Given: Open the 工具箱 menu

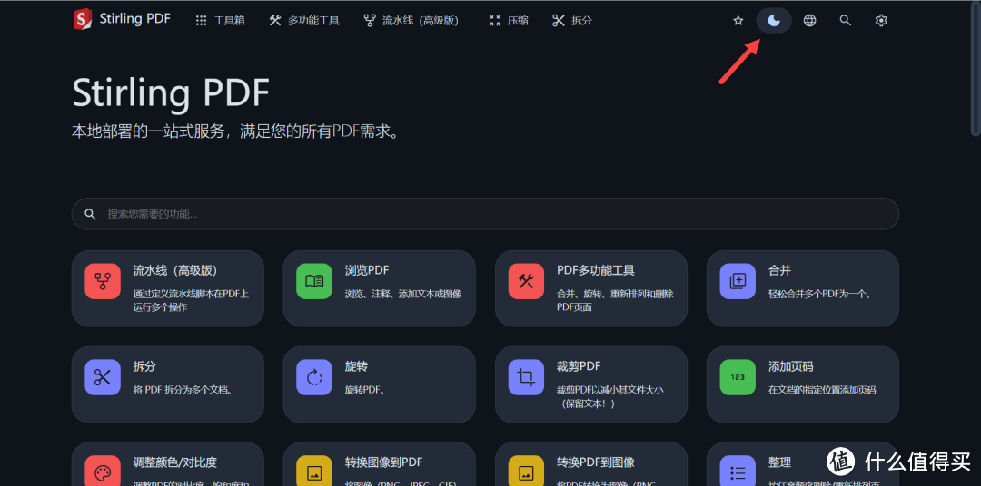Looking at the screenshot, I should 220,21.
